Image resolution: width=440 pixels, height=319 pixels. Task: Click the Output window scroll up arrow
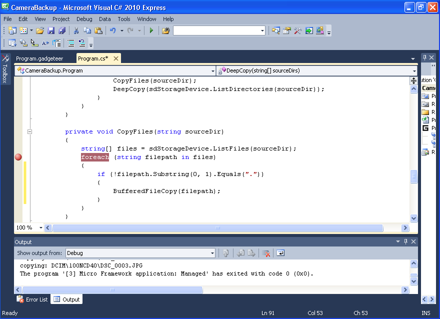[413, 263]
